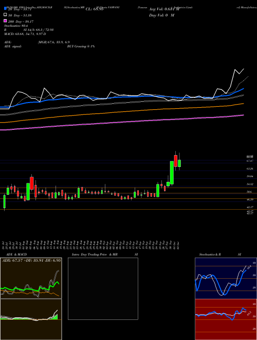This screenshot has width=257, height=340.
Task: Click the tall green candlestick near 67.47
Action: pyautogui.click(x=172, y=173)
